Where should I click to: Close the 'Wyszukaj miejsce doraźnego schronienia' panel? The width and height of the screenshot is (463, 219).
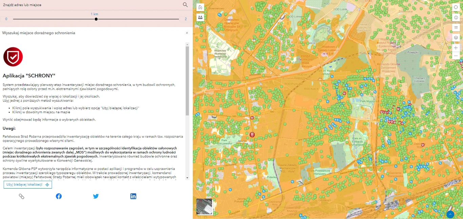click(x=187, y=33)
